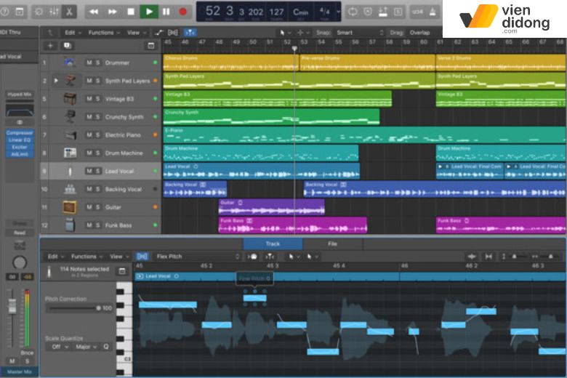Solo the Synth Pad Layers track
Viewport: 567px width, 378px height.
click(x=97, y=81)
